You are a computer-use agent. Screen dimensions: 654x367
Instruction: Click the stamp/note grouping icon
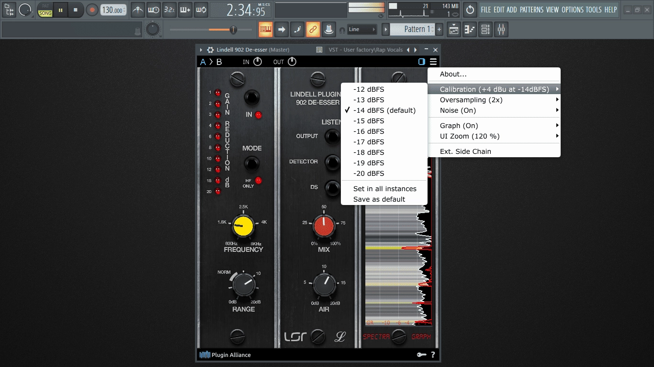(x=329, y=30)
